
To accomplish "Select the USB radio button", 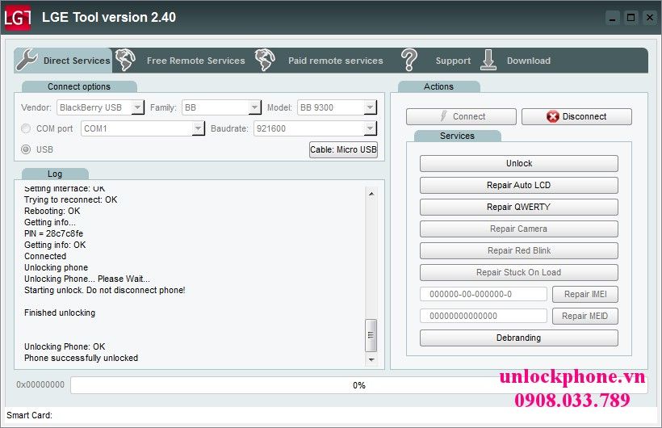I will (27, 149).
